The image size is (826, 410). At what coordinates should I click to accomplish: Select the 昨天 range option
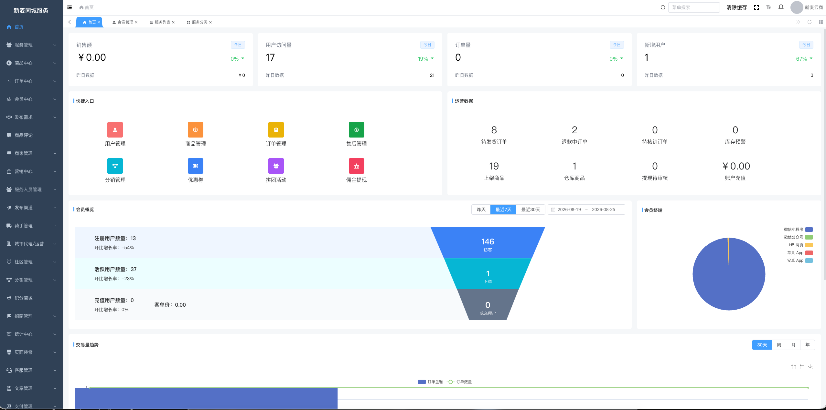481,210
